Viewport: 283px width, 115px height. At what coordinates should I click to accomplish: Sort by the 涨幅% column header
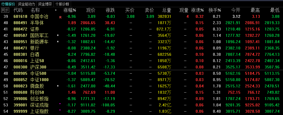(70, 10)
